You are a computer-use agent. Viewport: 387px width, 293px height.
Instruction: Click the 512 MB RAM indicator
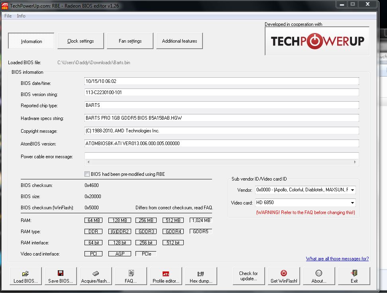[x=173, y=220]
